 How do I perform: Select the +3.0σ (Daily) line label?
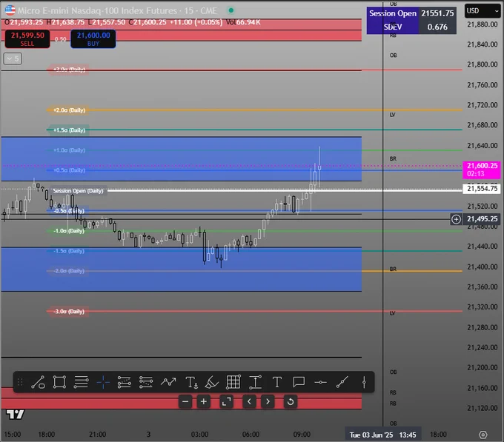click(x=68, y=70)
